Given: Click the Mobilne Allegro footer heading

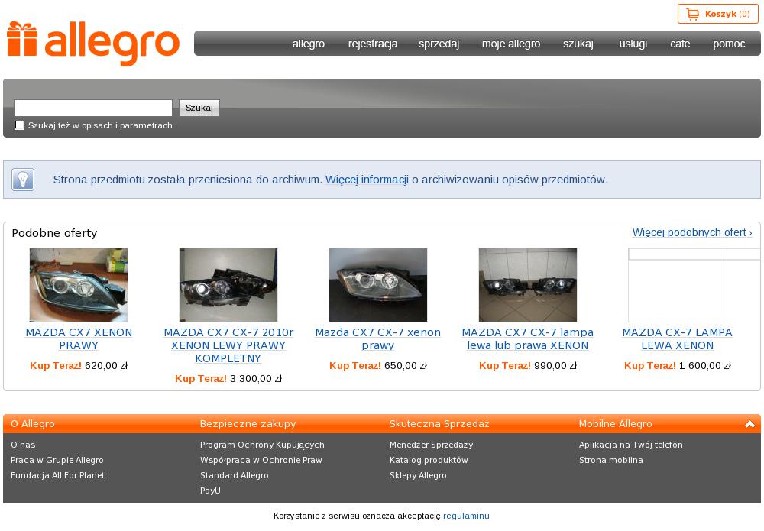Looking at the screenshot, I should (615, 424).
